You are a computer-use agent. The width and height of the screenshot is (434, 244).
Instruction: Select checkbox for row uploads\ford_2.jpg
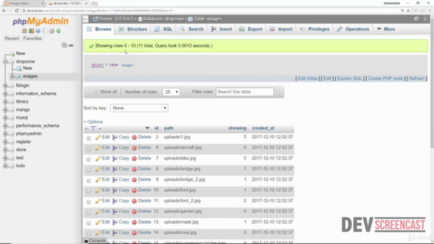click(x=89, y=202)
